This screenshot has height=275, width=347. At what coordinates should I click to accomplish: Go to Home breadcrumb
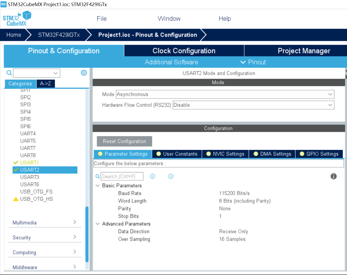14,35
